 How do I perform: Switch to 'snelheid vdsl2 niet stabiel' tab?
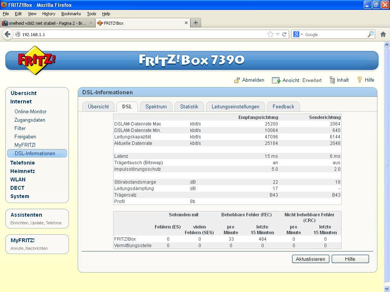click(48, 23)
